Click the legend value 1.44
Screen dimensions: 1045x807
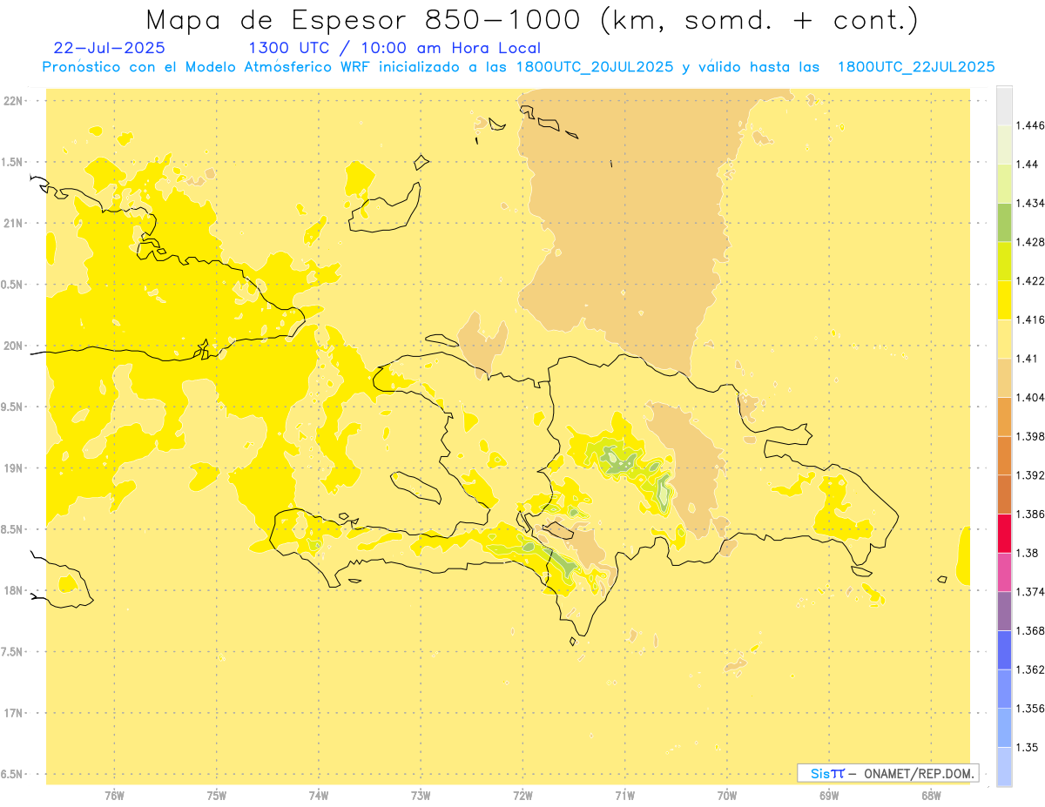pos(1026,164)
